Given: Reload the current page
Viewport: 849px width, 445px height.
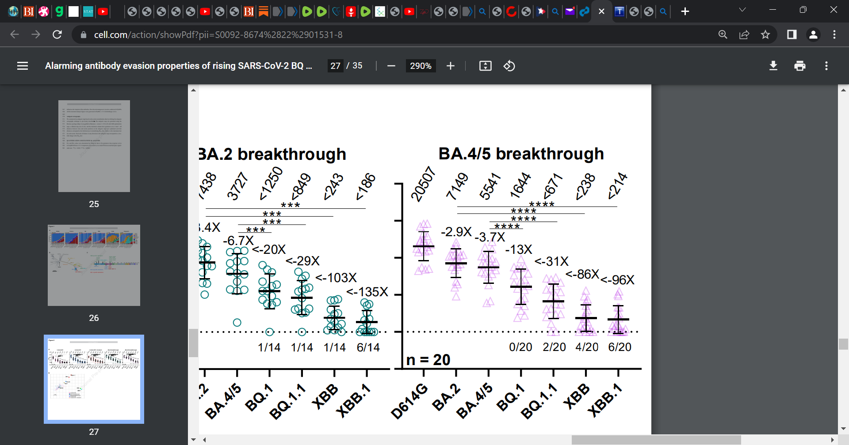Looking at the screenshot, I should click(x=57, y=34).
